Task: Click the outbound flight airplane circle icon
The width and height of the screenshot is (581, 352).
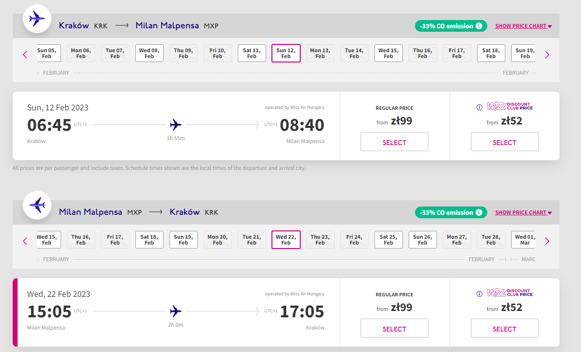Action: tap(37, 19)
